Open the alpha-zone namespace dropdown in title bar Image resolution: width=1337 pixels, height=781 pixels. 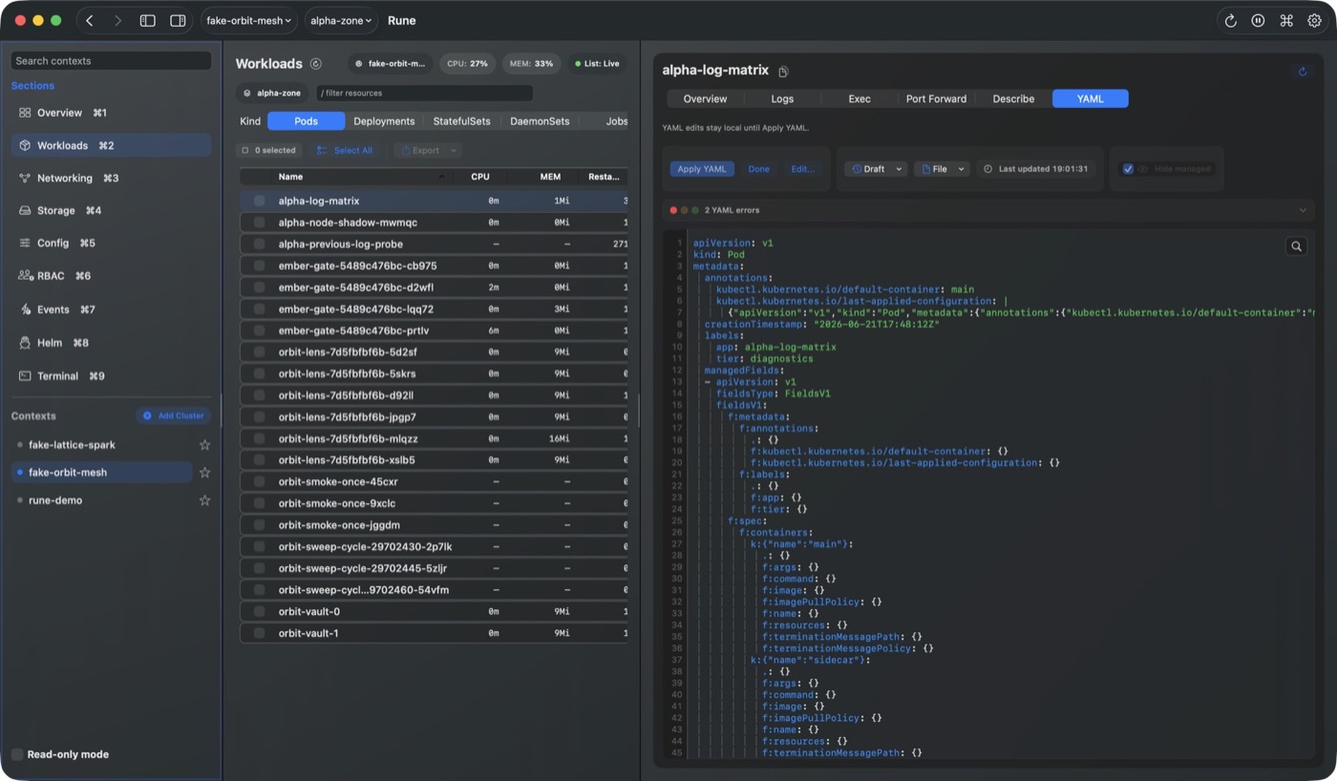(x=341, y=20)
